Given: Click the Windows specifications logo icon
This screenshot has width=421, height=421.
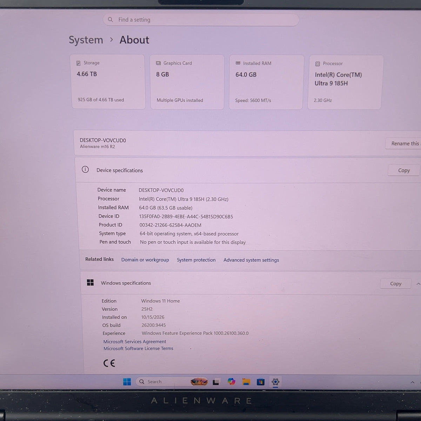Looking at the screenshot, I should point(90,282).
